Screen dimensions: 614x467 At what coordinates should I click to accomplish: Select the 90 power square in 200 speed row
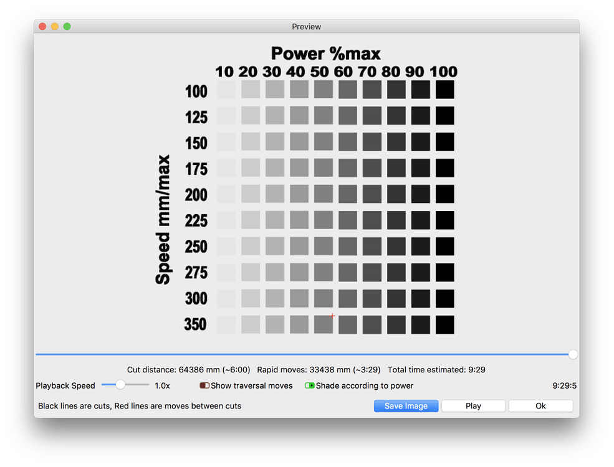421,194
